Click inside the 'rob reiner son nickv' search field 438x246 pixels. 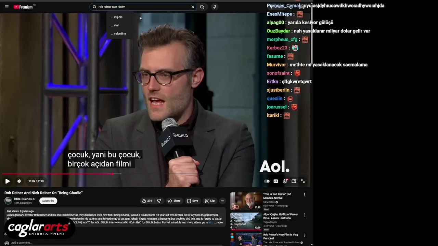coord(143,7)
